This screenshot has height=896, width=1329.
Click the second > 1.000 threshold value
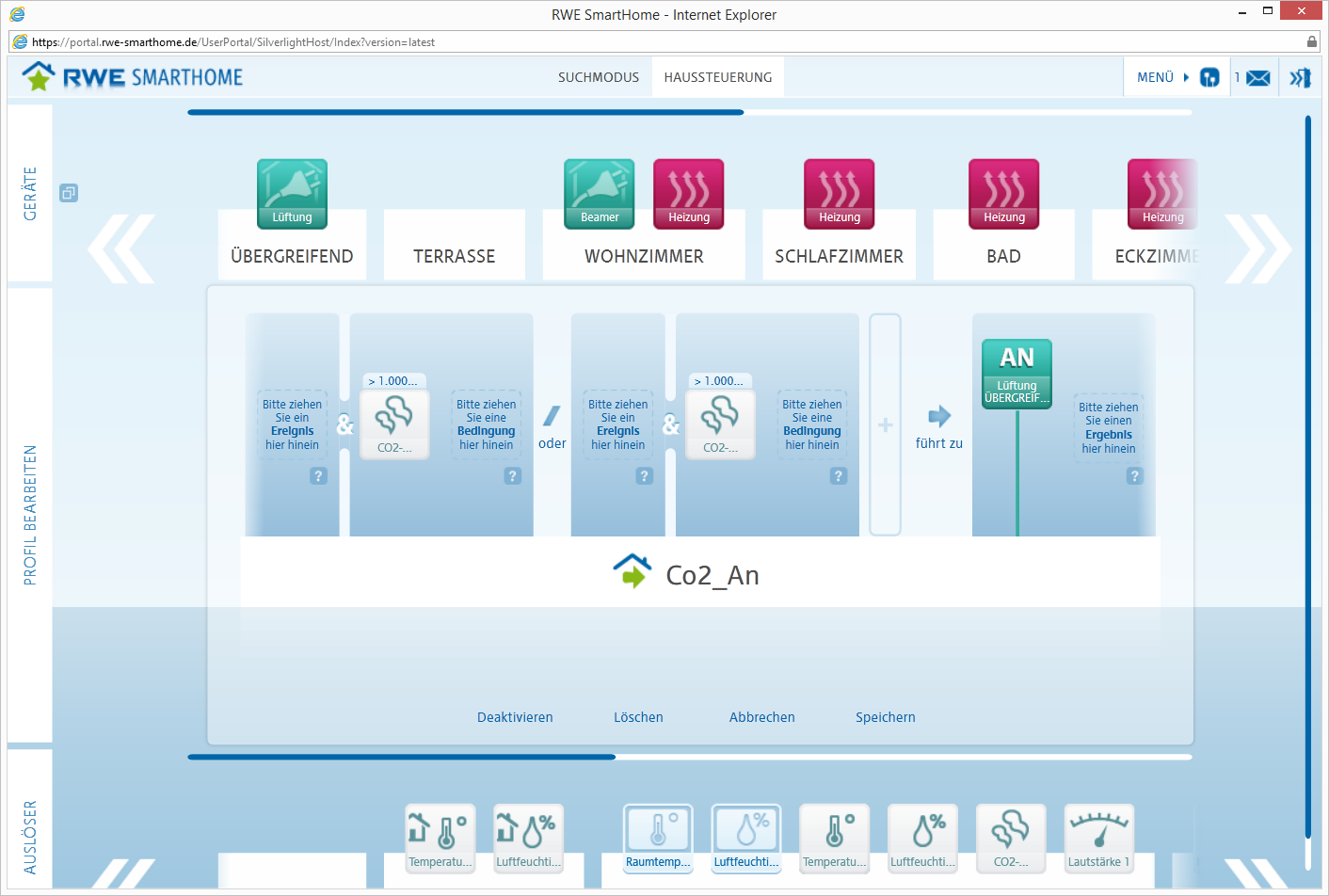click(719, 381)
